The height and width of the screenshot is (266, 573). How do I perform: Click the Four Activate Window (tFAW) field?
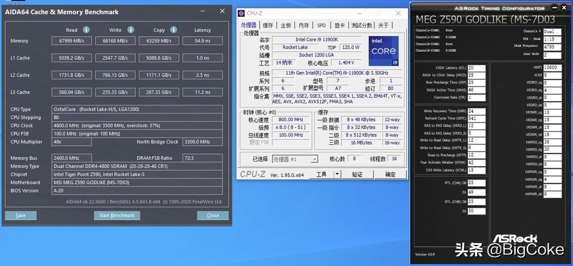pyautogui.click(x=477, y=162)
